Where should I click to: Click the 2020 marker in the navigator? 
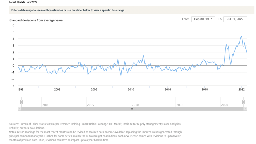(224, 105)
